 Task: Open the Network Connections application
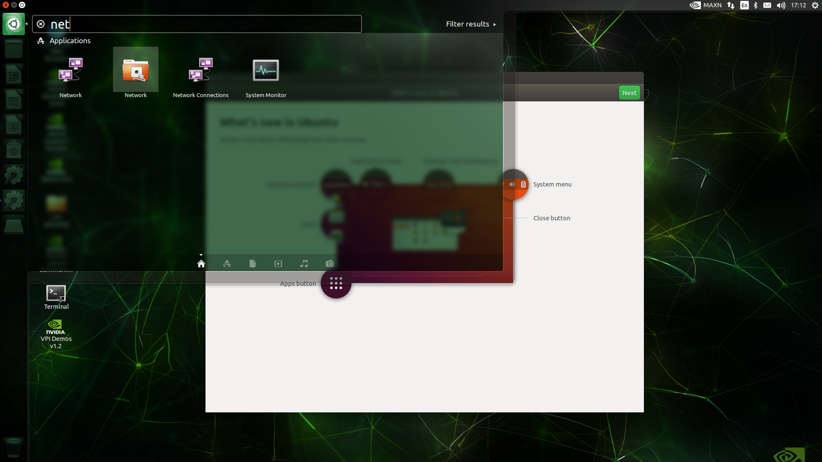point(200,76)
